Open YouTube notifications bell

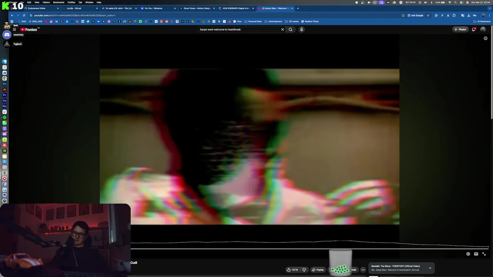click(x=474, y=29)
